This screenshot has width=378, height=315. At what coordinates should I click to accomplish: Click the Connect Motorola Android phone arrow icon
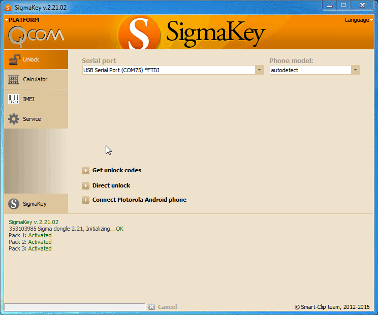(85, 200)
